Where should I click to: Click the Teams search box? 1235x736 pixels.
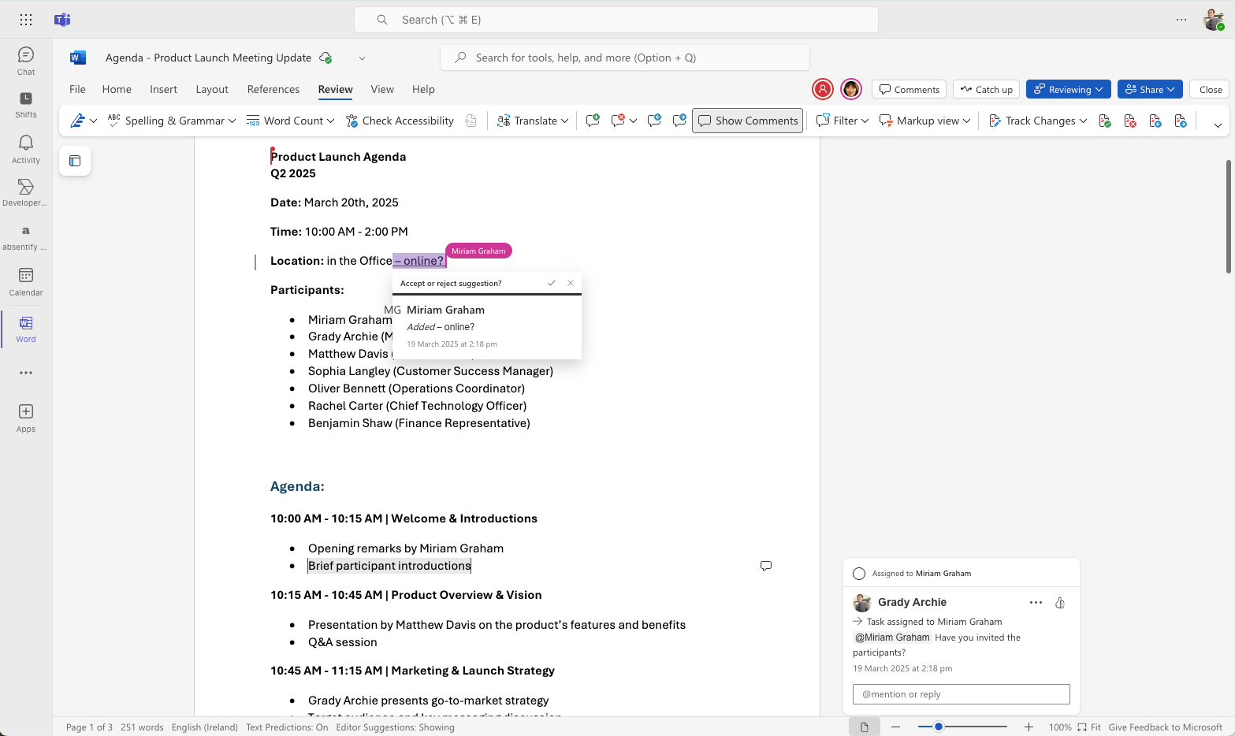point(616,20)
